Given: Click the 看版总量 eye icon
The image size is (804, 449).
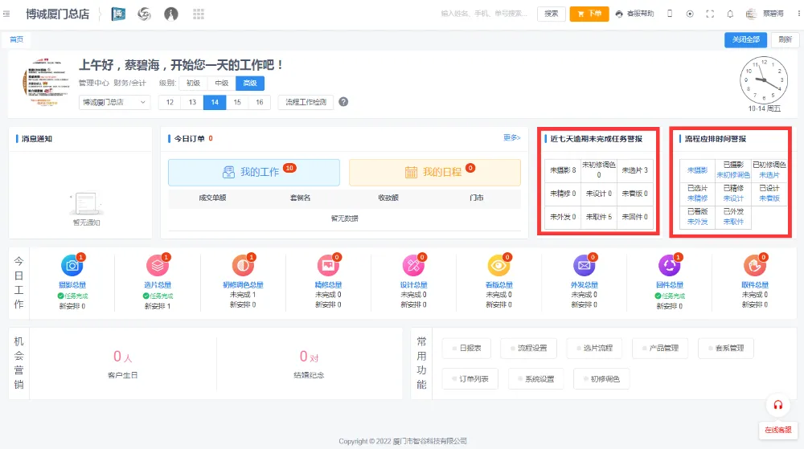Looking at the screenshot, I should [498, 265].
